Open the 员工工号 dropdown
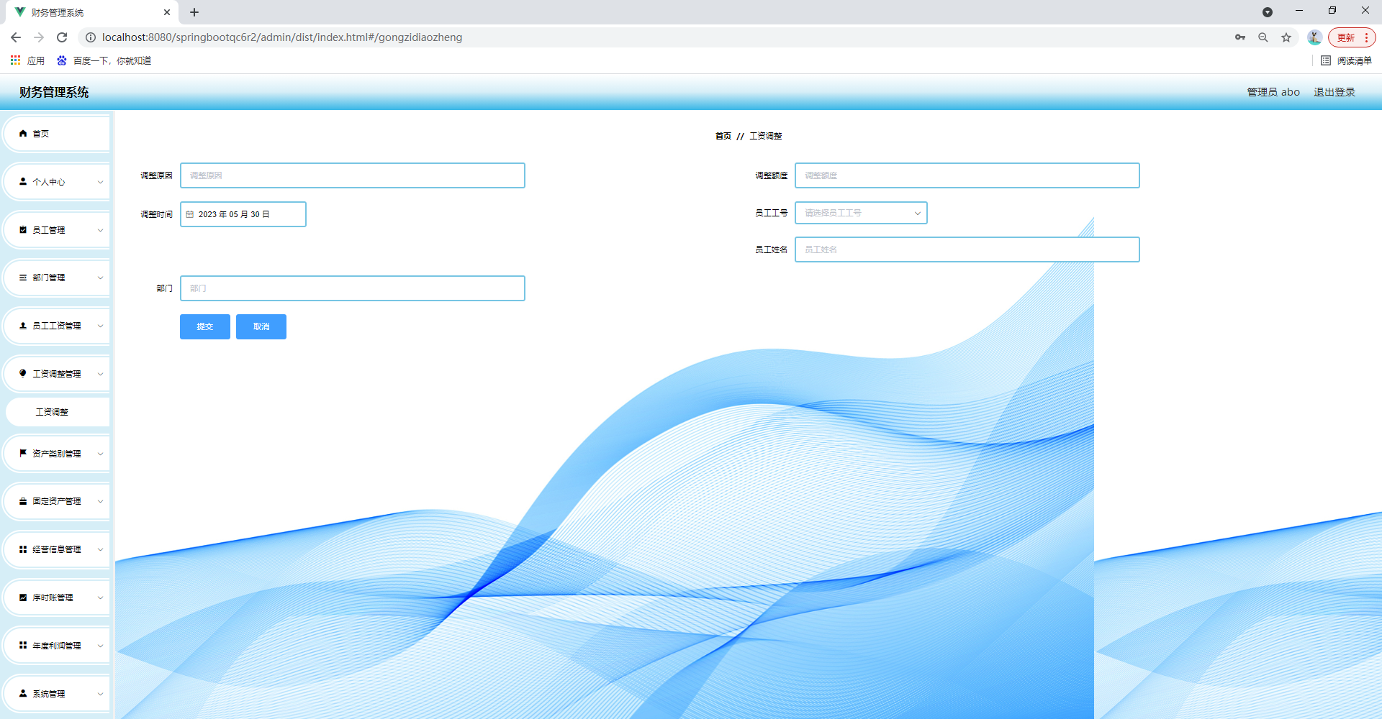The height and width of the screenshot is (719, 1382). (x=861, y=213)
